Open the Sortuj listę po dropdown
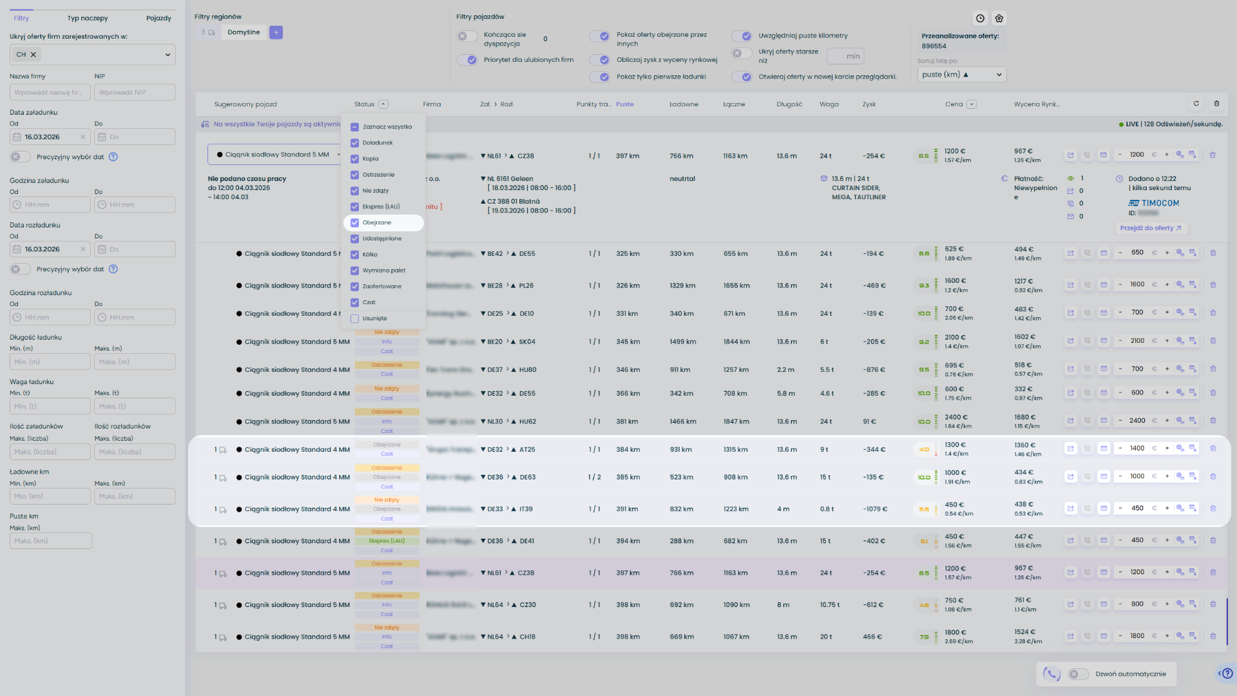Image resolution: width=1237 pixels, height=696 pixels. click(961, 75)
